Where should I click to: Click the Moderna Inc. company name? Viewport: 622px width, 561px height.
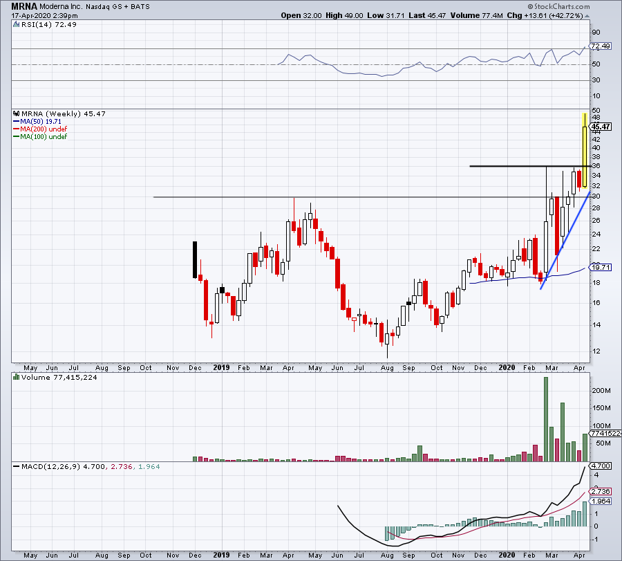61,7
